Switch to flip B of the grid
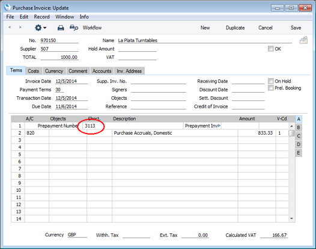This screenshot has height=249, width=316. [299, 128]
